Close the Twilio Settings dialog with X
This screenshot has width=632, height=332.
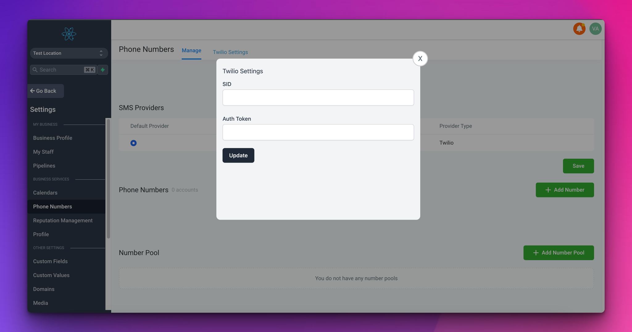click(420, 59)
